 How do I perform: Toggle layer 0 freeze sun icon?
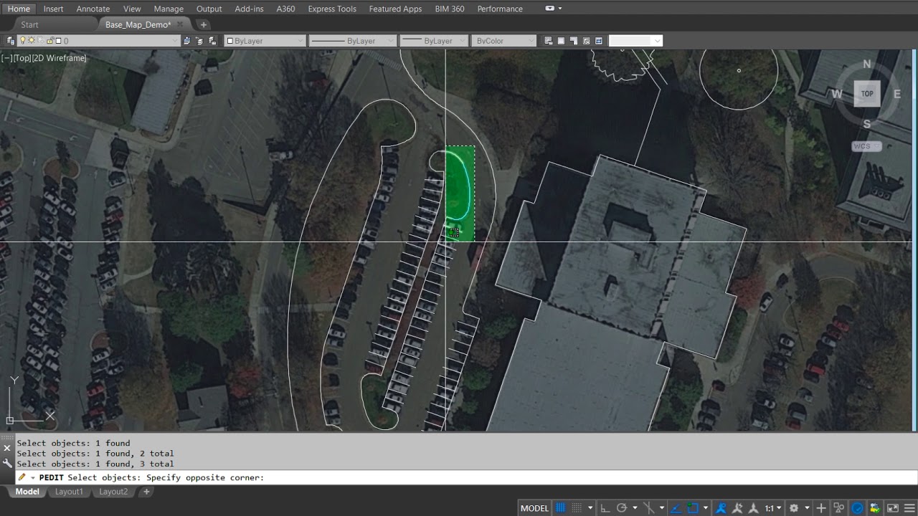click(x=32, y=41)
